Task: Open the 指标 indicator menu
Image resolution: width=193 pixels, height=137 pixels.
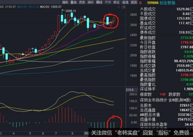Action: [x=65, y=2]
